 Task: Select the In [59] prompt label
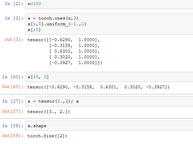13,126
